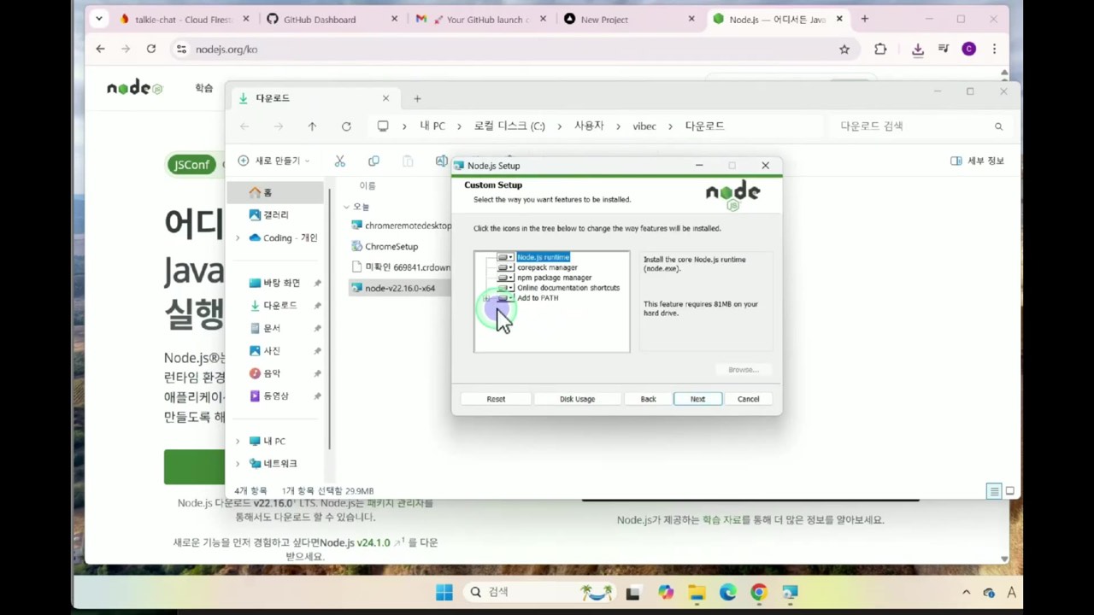Select the node-v22.16.0-x64 installer file
This screenshot has height=615, width=1094.
click(x=400, y=288)
